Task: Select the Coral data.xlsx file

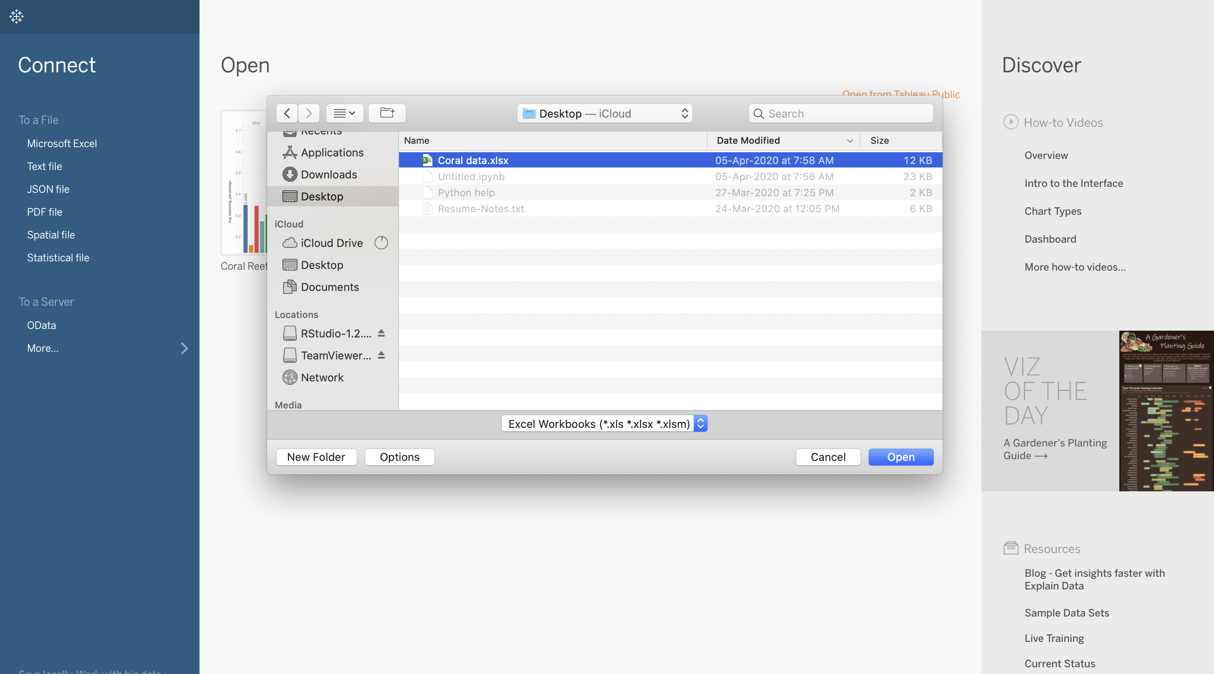Action: click(670, 160)
